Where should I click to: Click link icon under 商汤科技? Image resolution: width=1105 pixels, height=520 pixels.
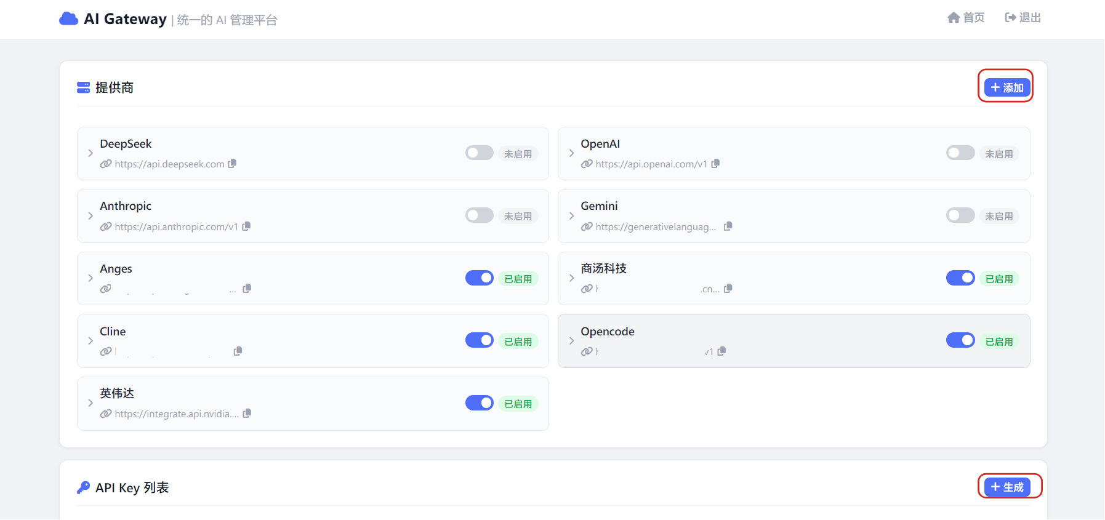[x=587, y=289]
